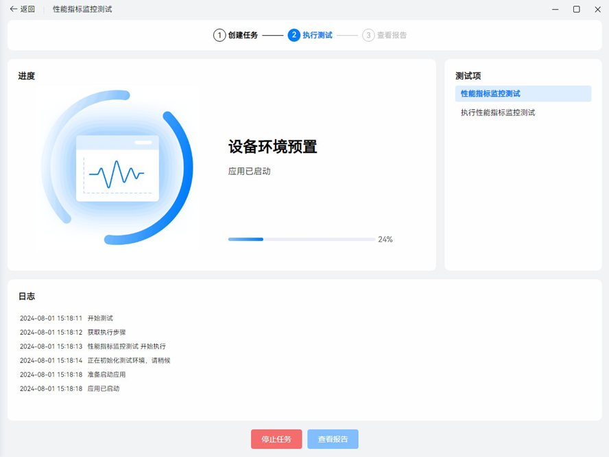The width and height of the screenshot is (609, 457).
Task: Click the back arrow icon
Action: [x=13, y=9]
